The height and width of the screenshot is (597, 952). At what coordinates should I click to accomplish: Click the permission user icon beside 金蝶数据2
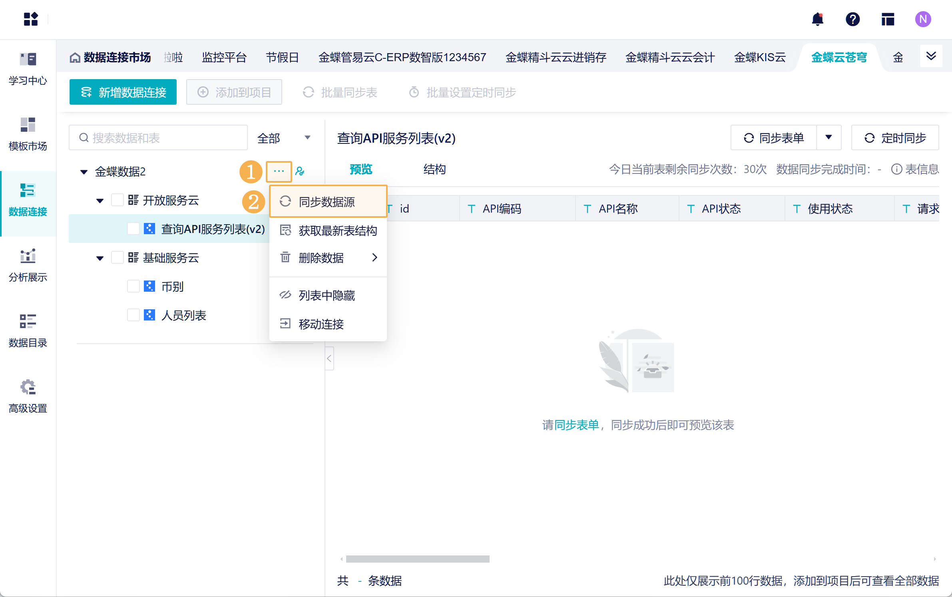click(300, 171)
